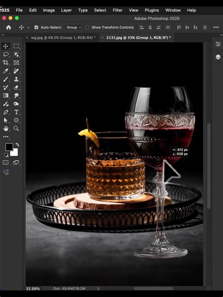Select the Move tool in toolbox
This screenshot has width=223, height=297.
tap(6, 46)
